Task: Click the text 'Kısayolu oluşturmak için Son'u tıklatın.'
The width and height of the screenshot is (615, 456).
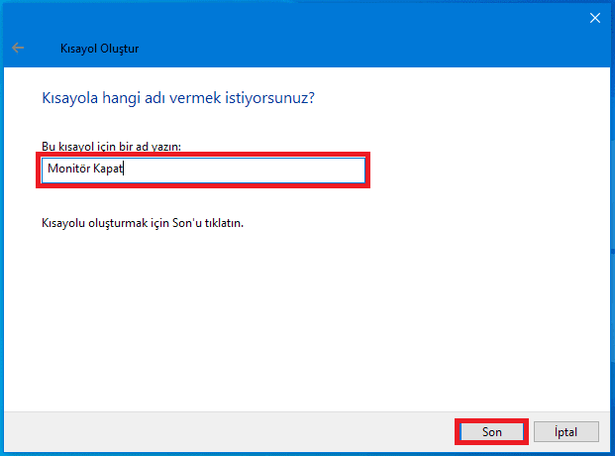Action: point(143,223)
